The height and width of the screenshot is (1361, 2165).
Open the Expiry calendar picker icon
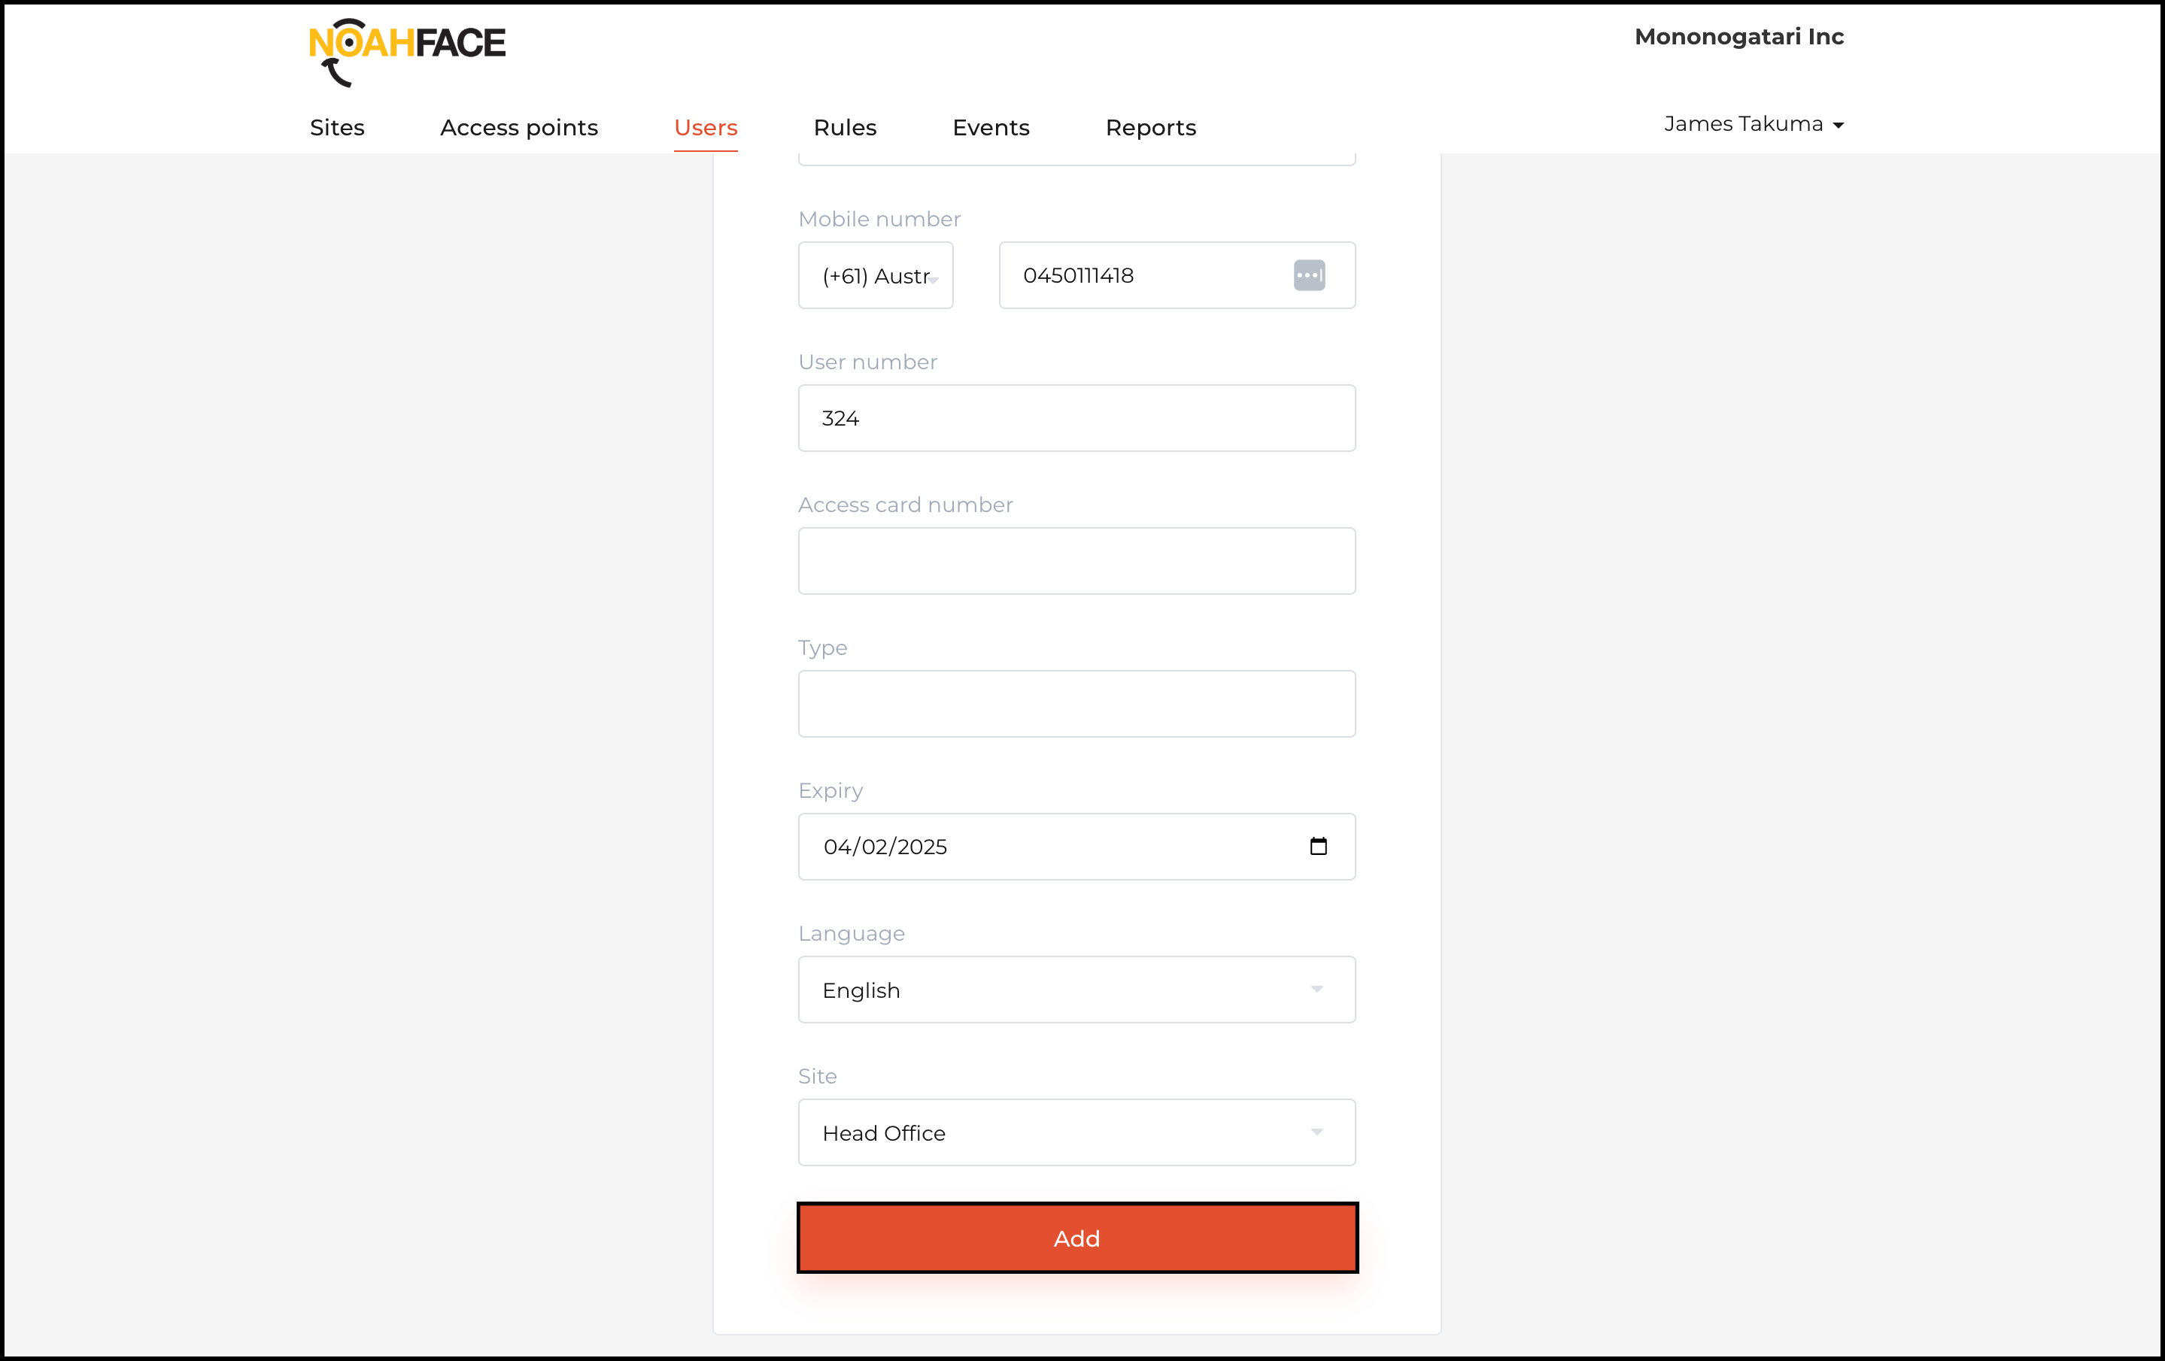(x=1318, y=846)
